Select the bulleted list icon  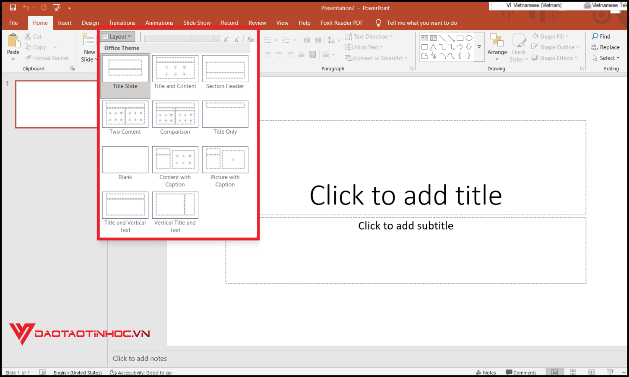268,40
